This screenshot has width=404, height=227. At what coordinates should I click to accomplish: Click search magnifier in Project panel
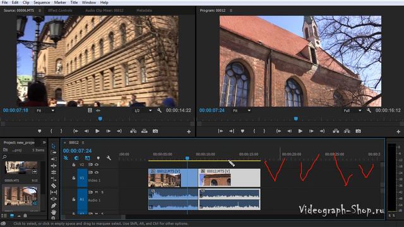click(4, 157)
